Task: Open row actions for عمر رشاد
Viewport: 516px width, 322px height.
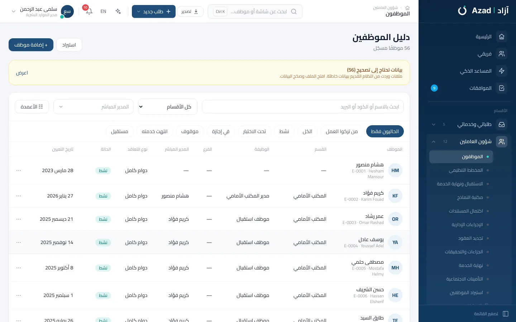Action: 19,219
